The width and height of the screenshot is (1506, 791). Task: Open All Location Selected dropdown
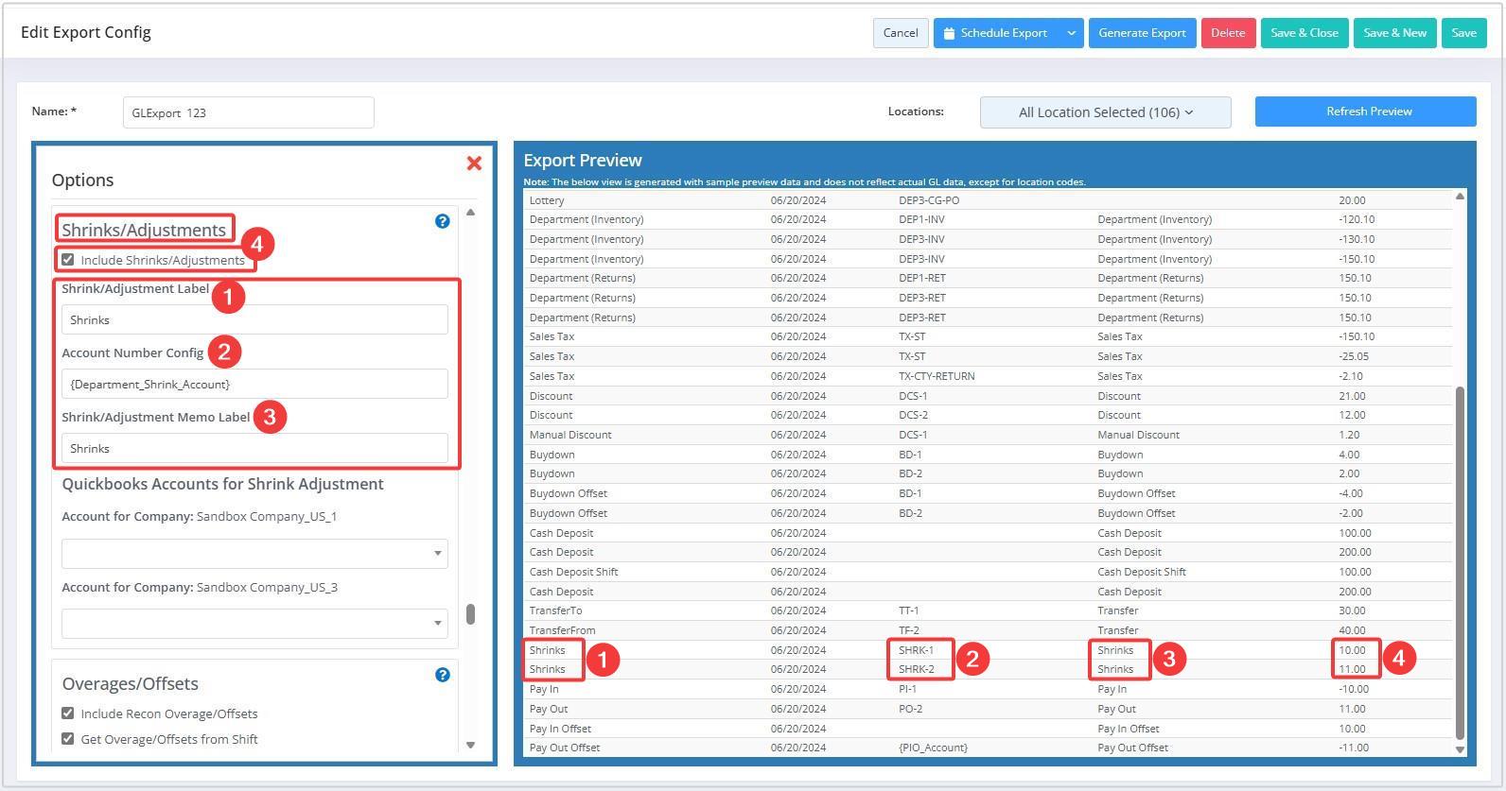1105,112
